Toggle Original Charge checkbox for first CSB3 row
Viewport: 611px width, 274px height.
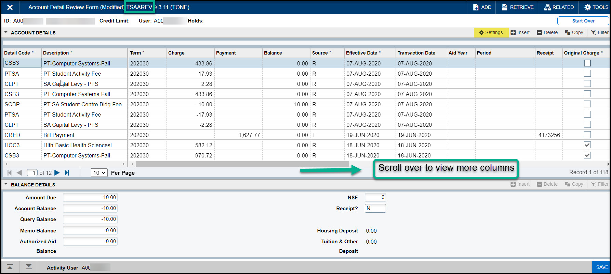point(587,63)
